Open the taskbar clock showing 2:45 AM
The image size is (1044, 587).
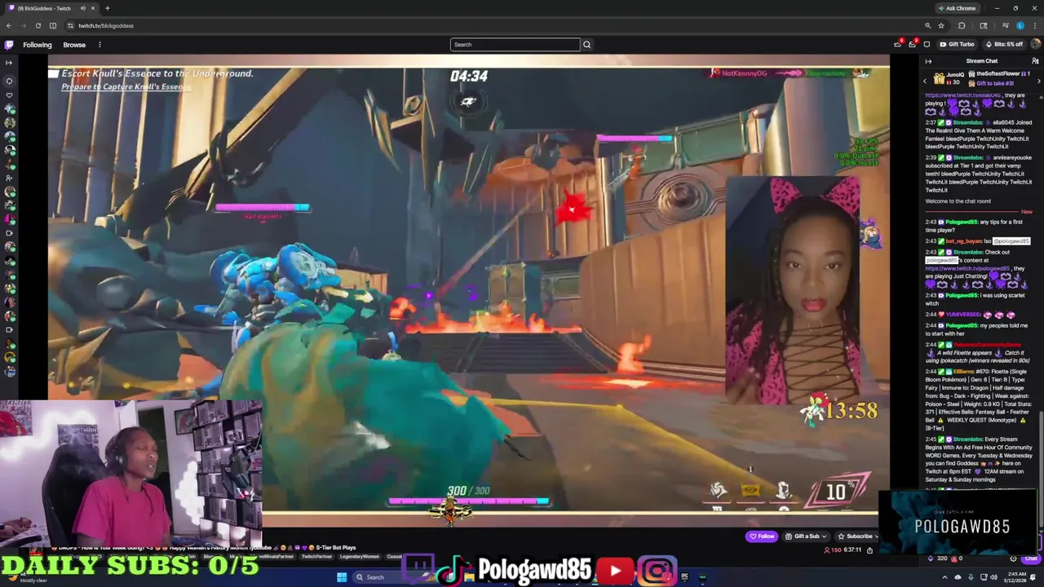click(x=1017, y=577)
